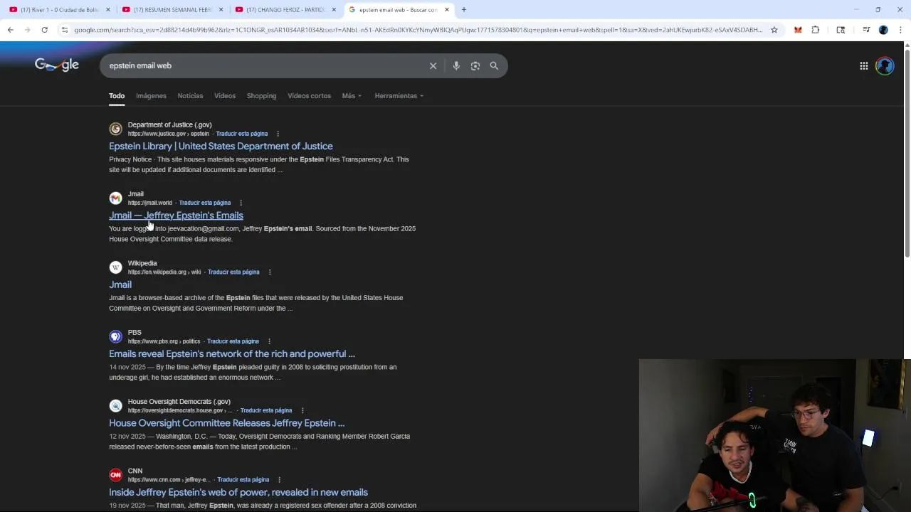This screenshot has height=512, width=911.
Task: Open more options for Wikipedia result
Action: [270, 272]
